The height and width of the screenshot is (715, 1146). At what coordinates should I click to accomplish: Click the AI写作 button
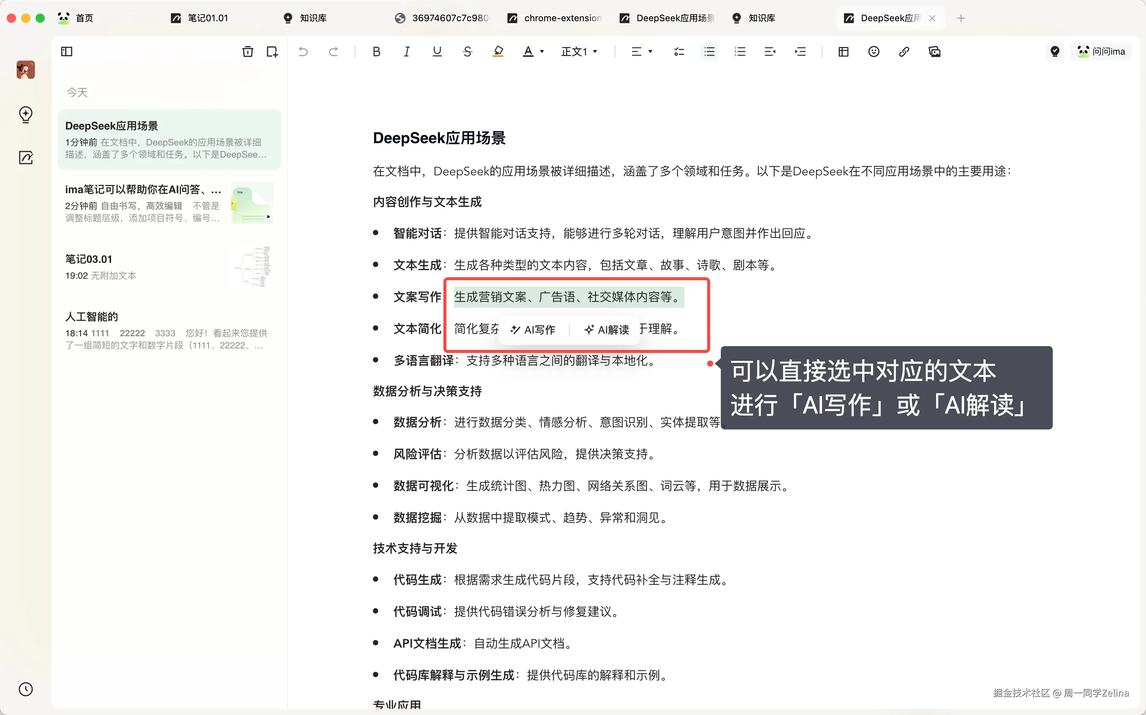tap(532, 329)
